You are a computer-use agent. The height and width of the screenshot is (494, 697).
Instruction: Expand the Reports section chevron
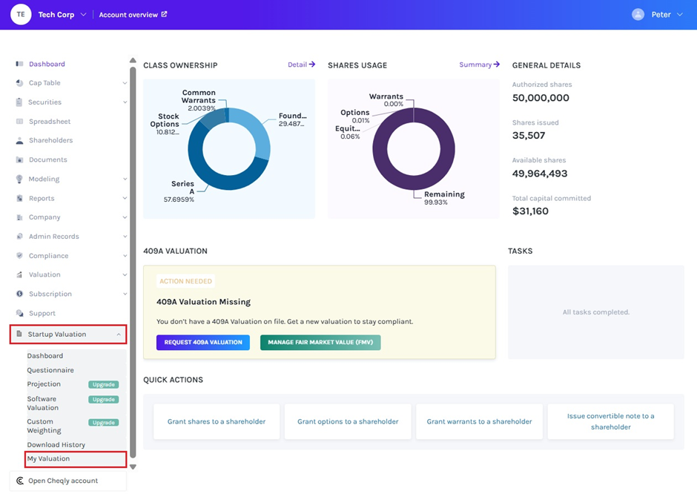tap(125, 199)
